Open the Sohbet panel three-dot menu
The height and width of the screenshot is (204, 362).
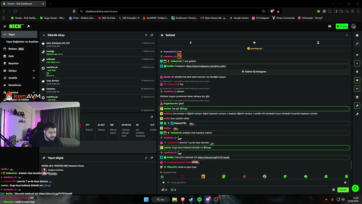click(347, 35)
